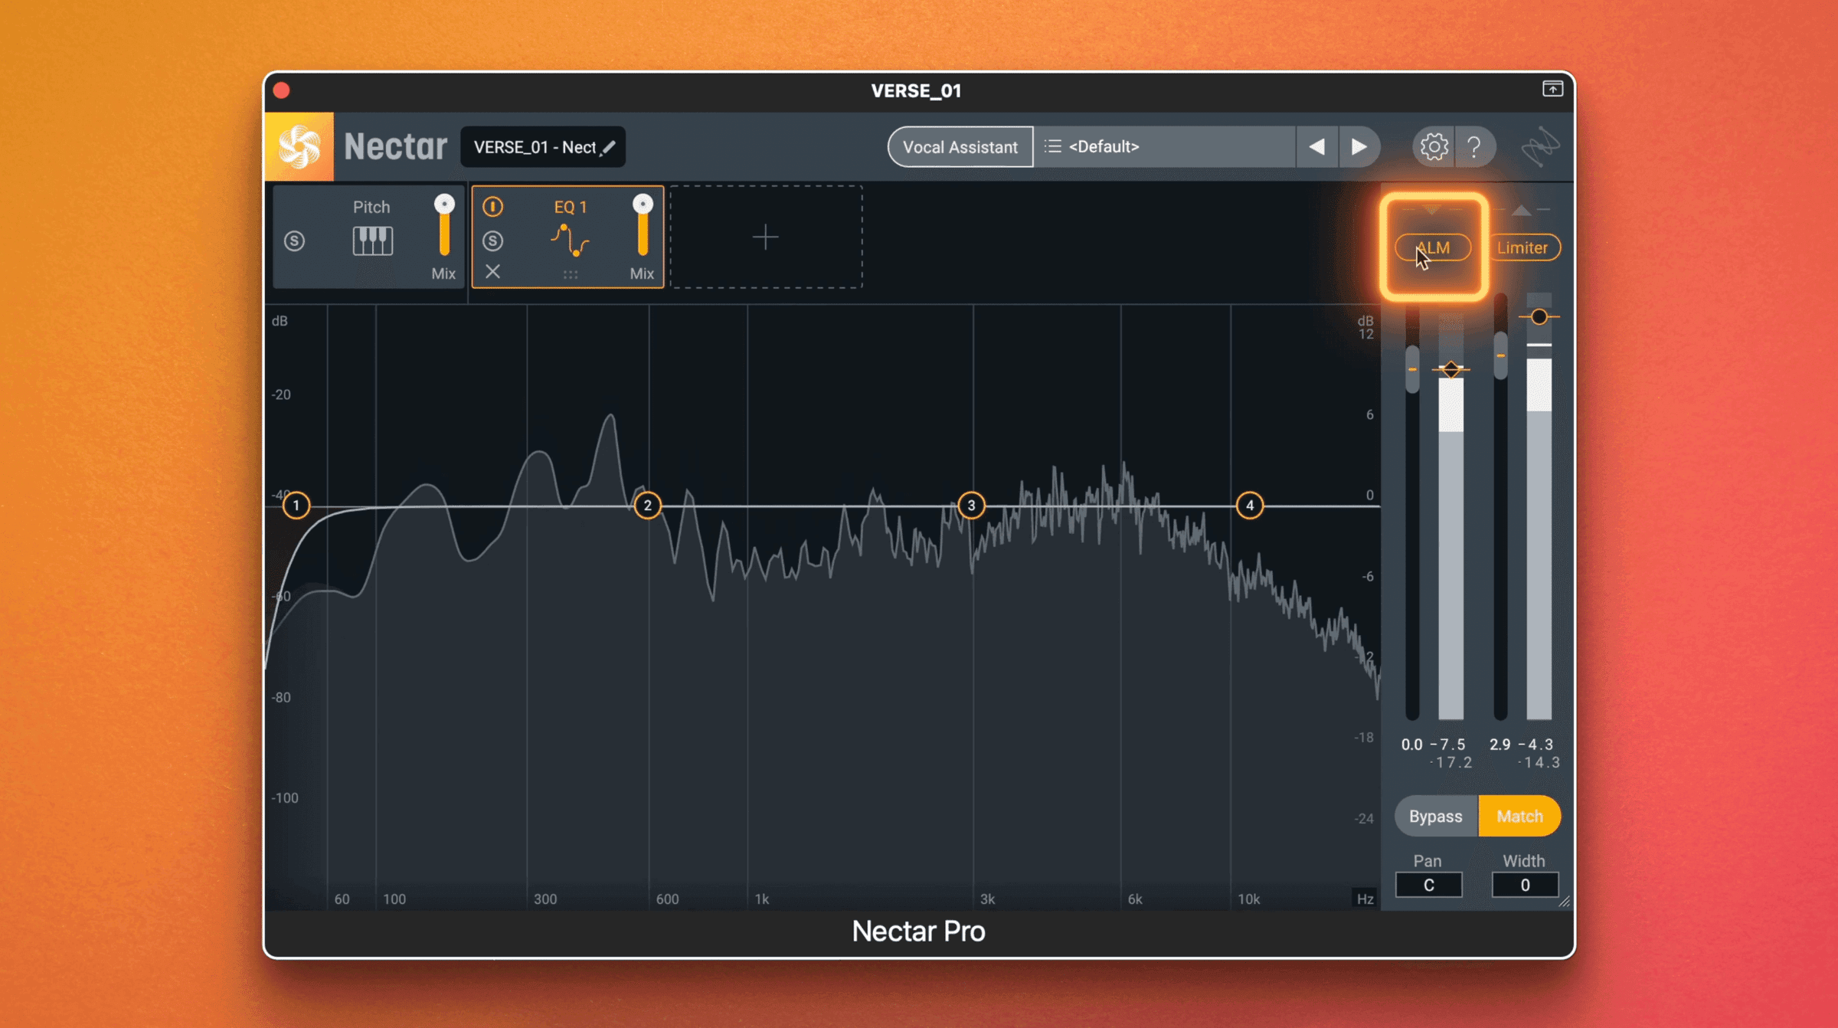Select EQ band node 3
The image size is (1838, 1028).
(971, 506)
